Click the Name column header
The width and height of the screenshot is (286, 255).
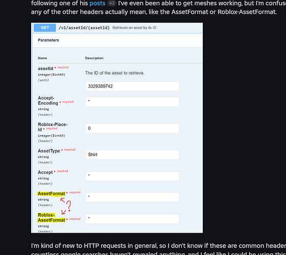[42, 58]
